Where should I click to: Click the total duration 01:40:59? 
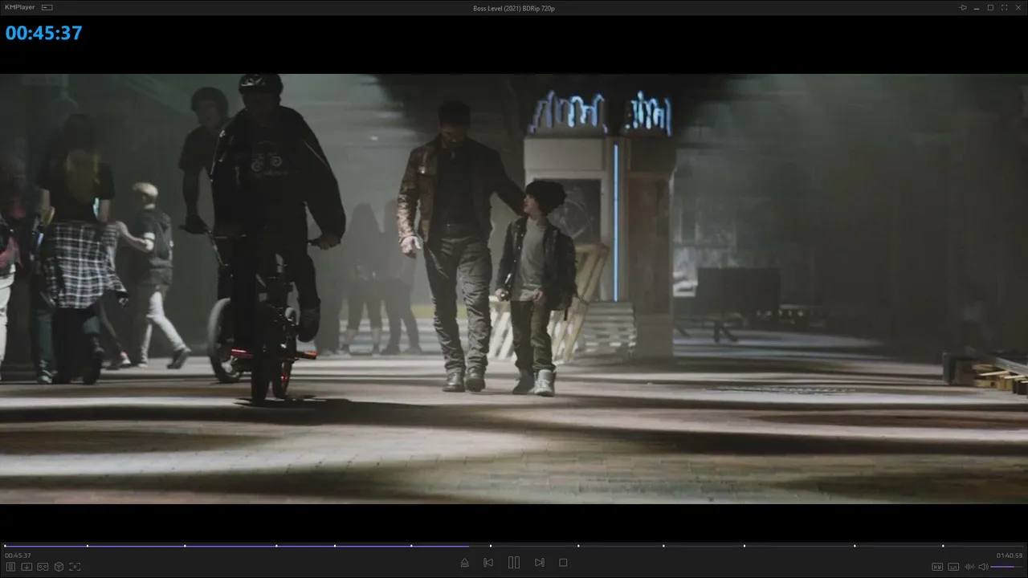pyautogui.click(x=1010, y=556)
